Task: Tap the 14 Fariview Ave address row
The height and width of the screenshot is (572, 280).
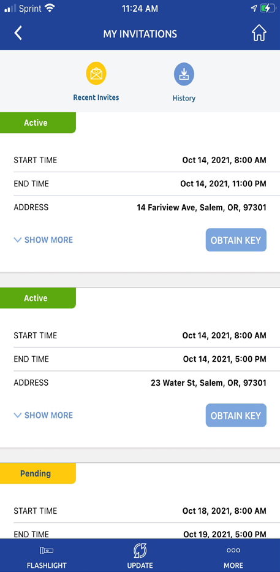Action: (140, 208)
